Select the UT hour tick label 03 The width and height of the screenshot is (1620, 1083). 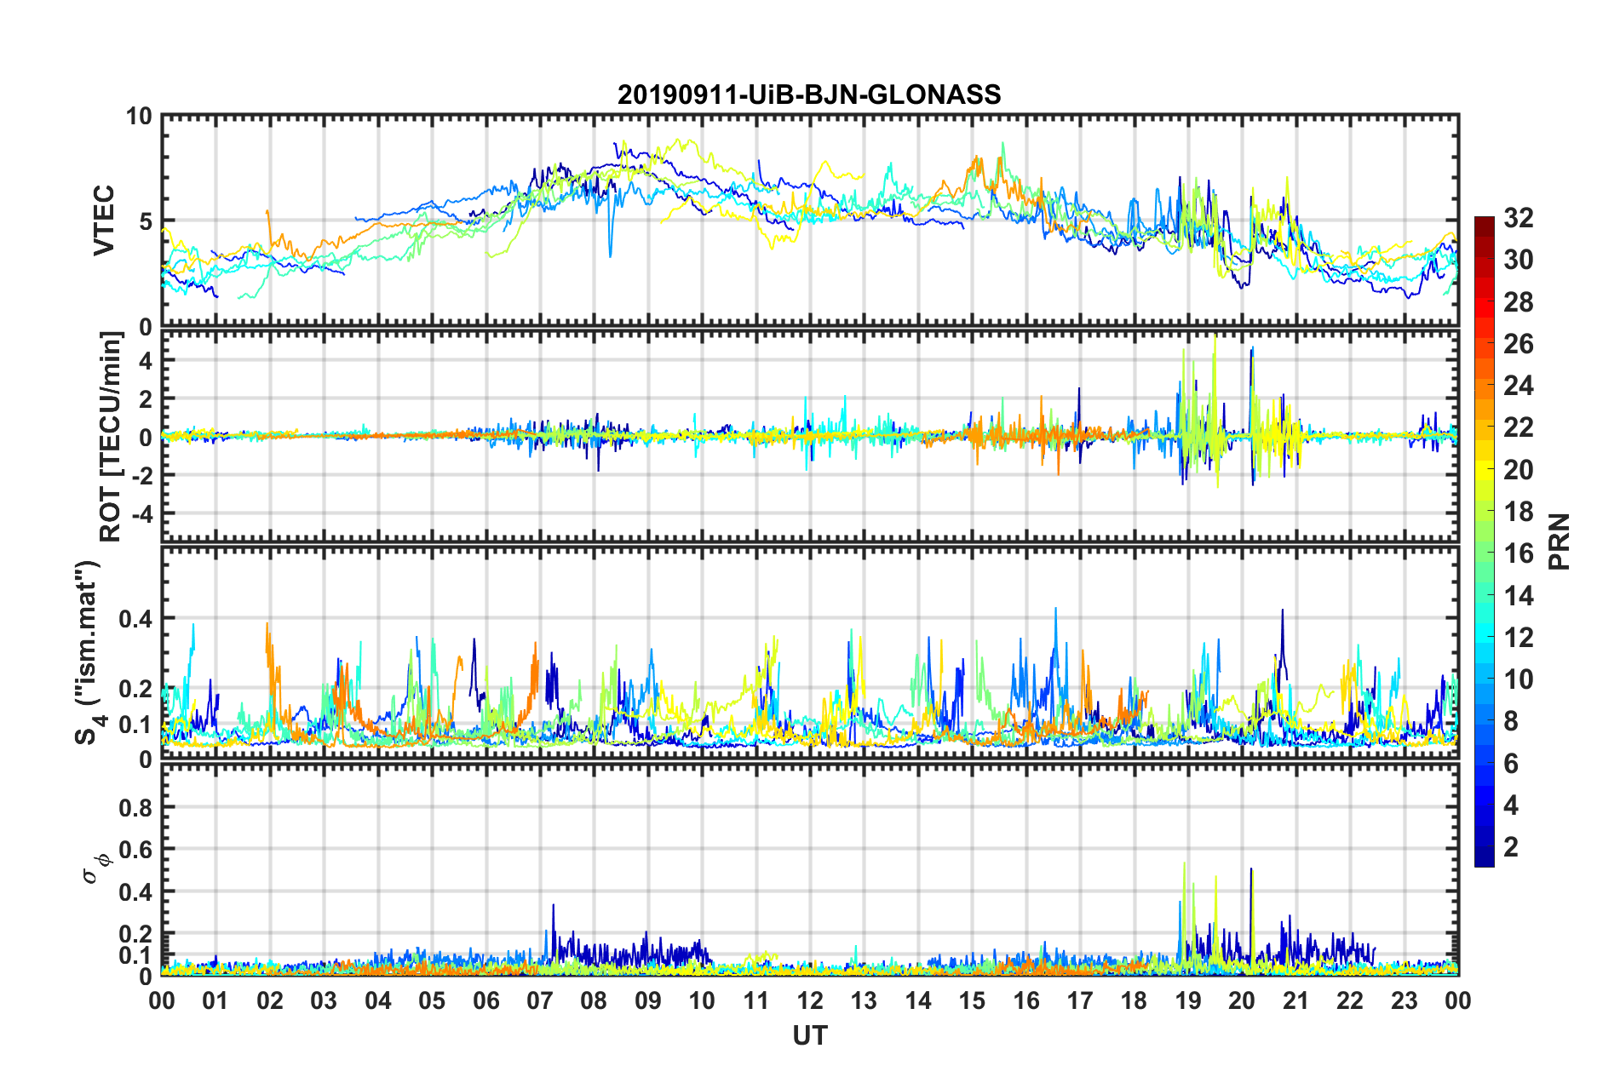click(324, 1000)
